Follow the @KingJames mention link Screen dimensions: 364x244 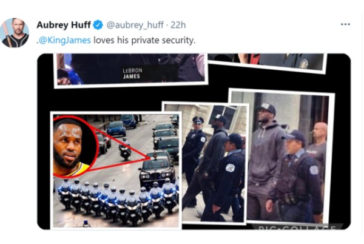64,40
